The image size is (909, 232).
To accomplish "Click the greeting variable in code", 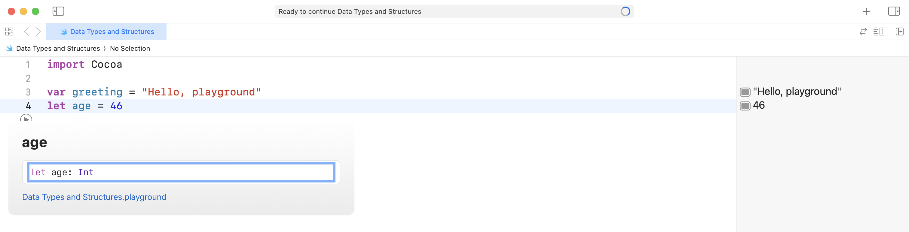I will (97, 92).
